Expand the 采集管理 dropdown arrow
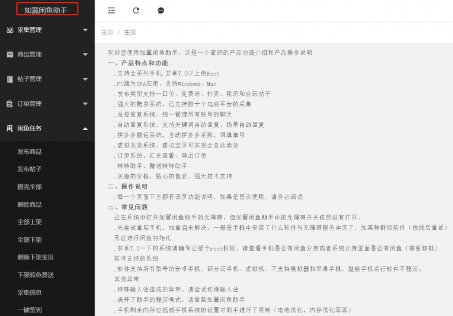This screenshot has width=453, height=316. click(85, 30)
